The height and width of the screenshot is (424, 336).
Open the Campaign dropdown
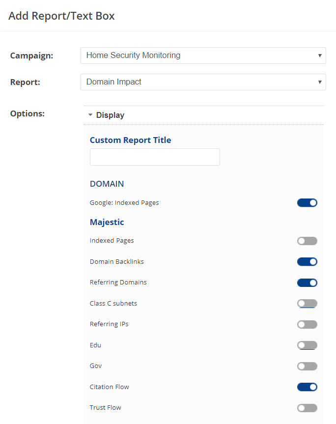point(203,56)
